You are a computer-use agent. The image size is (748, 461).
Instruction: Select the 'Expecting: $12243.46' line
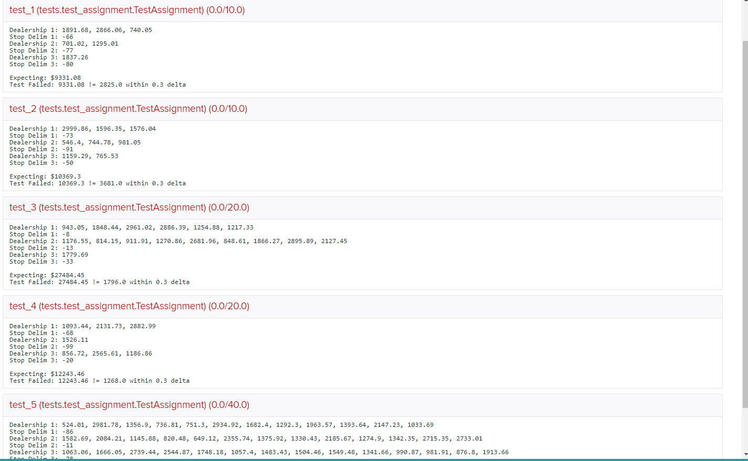click(47, 374)
